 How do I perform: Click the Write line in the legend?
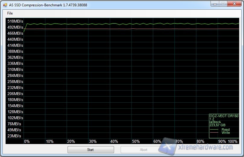(x=215, y=133)
